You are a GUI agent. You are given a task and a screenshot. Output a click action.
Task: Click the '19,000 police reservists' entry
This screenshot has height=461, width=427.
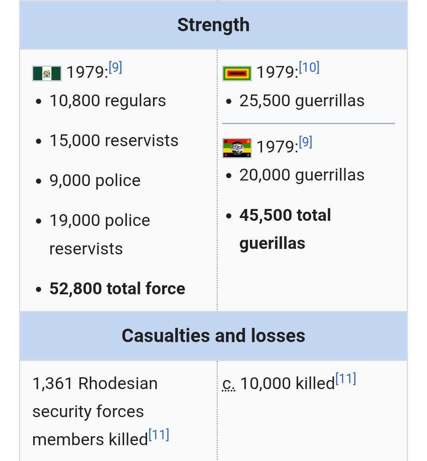coord(100,220)
